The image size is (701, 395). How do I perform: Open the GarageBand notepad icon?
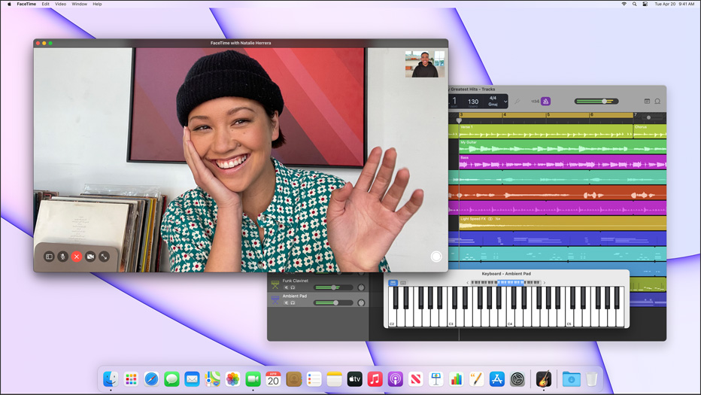click(x=647, y=102)
